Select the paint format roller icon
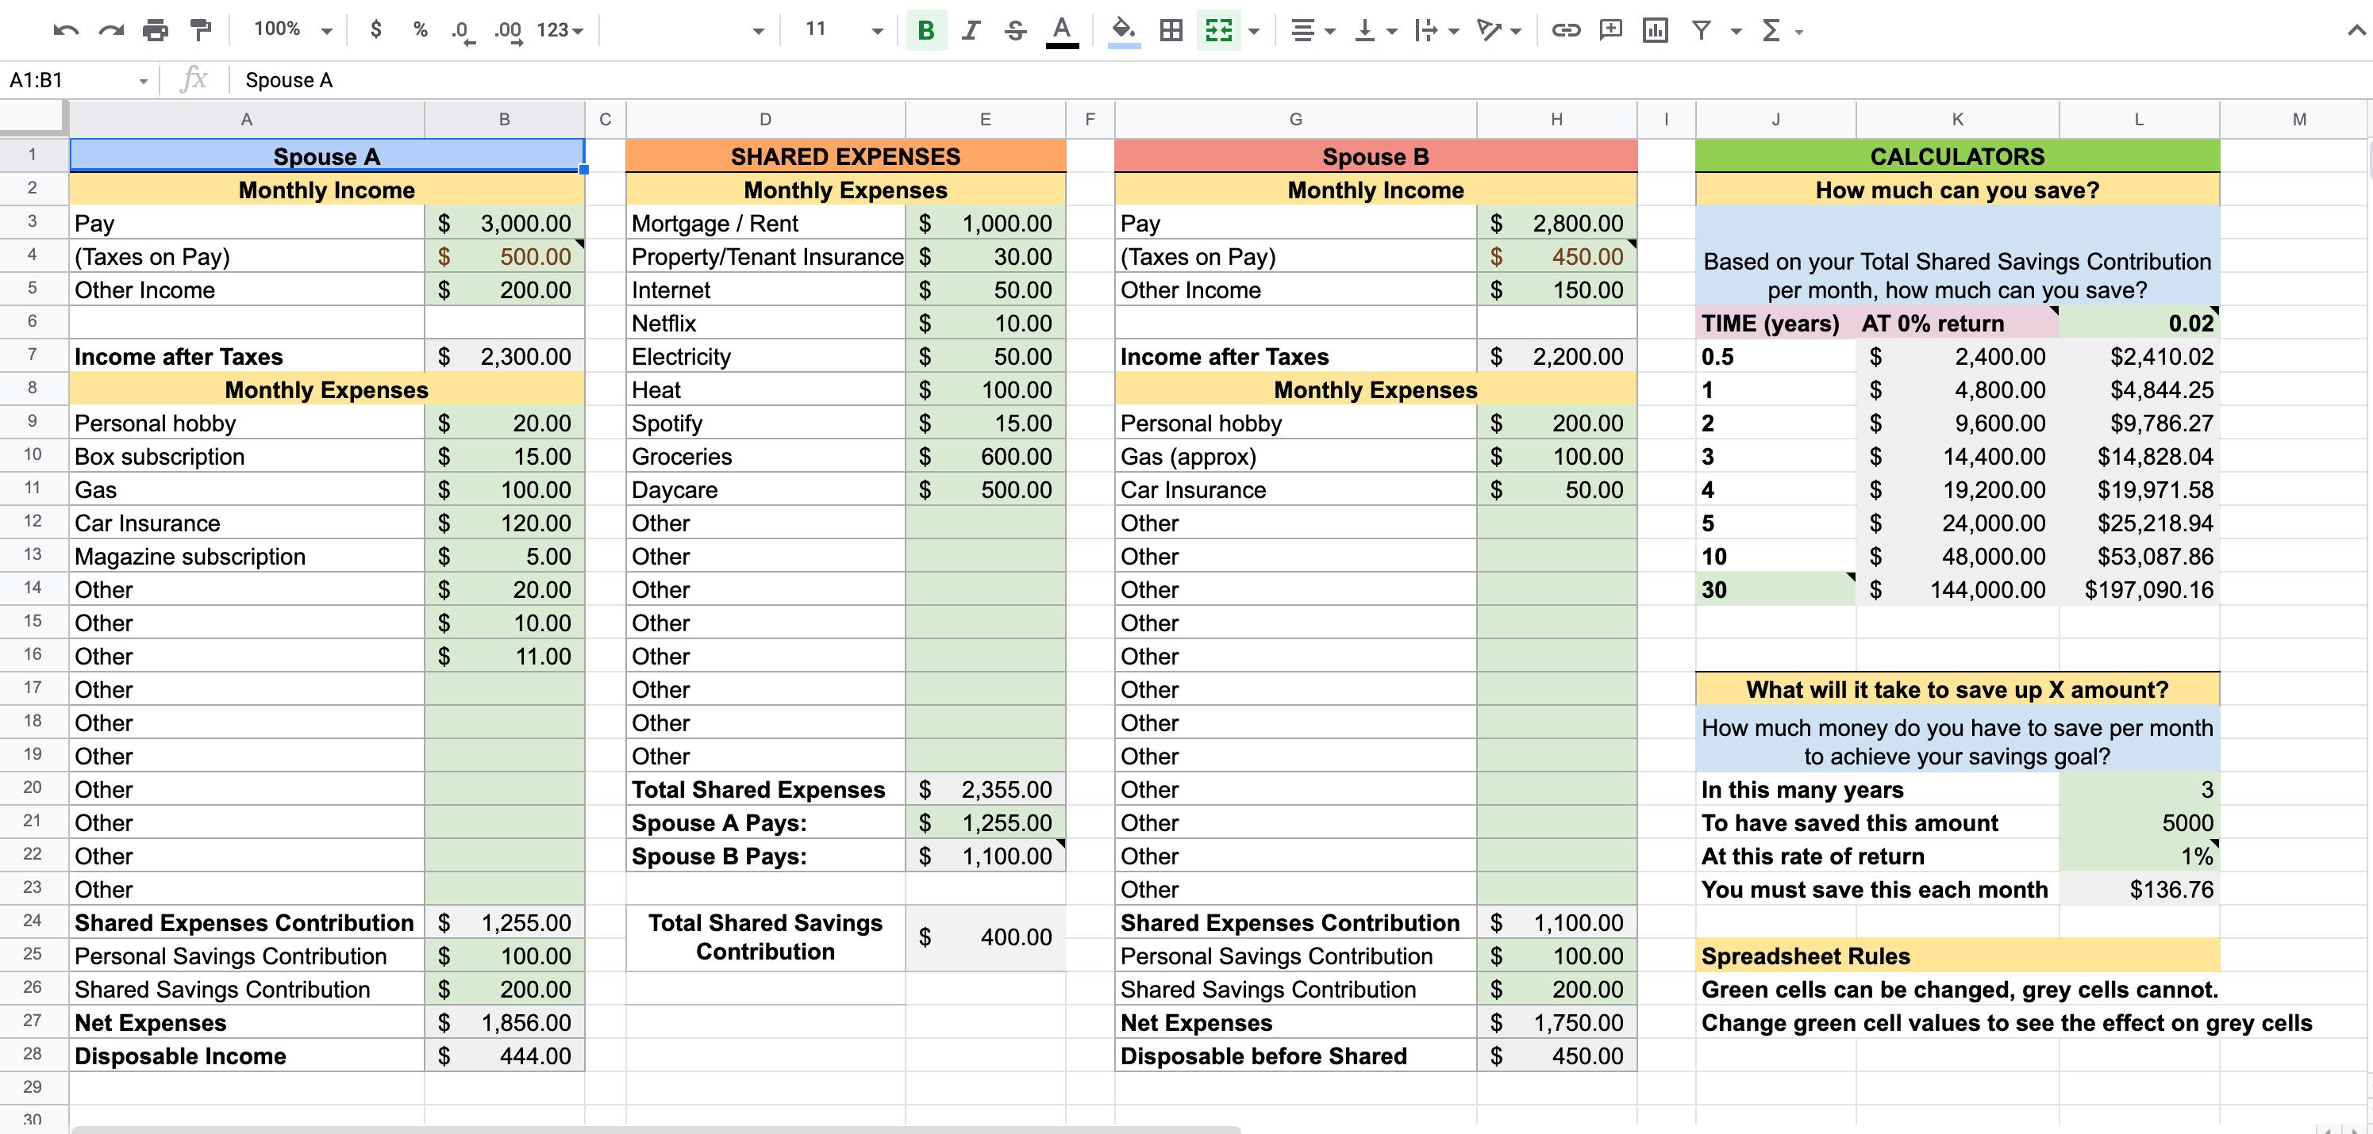The height and width of the screenshot is (1134, 2373). pyautogui.click(x=200, y=30)
